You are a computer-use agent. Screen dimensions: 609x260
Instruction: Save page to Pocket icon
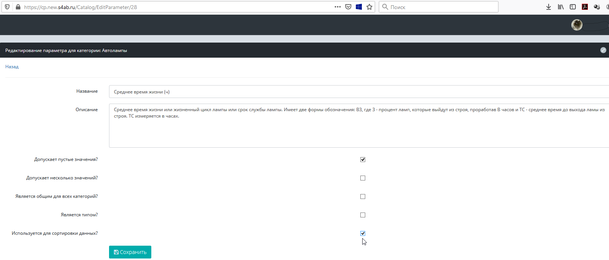tap(348, 7)
